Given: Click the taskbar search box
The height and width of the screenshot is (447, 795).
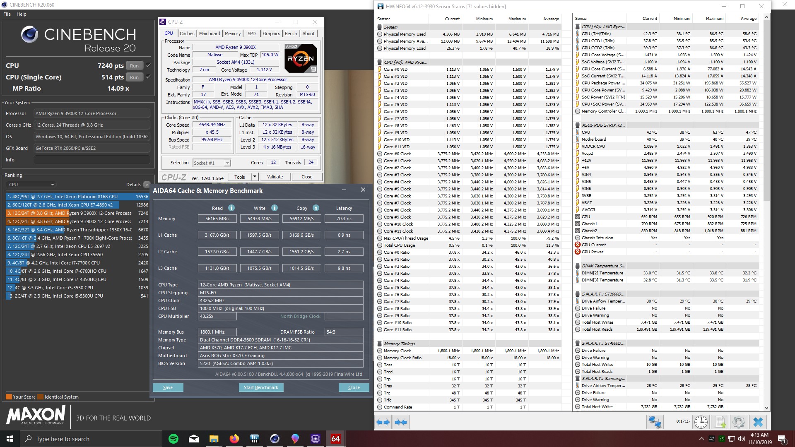Looking at the screenshot, I should point(91,439).
